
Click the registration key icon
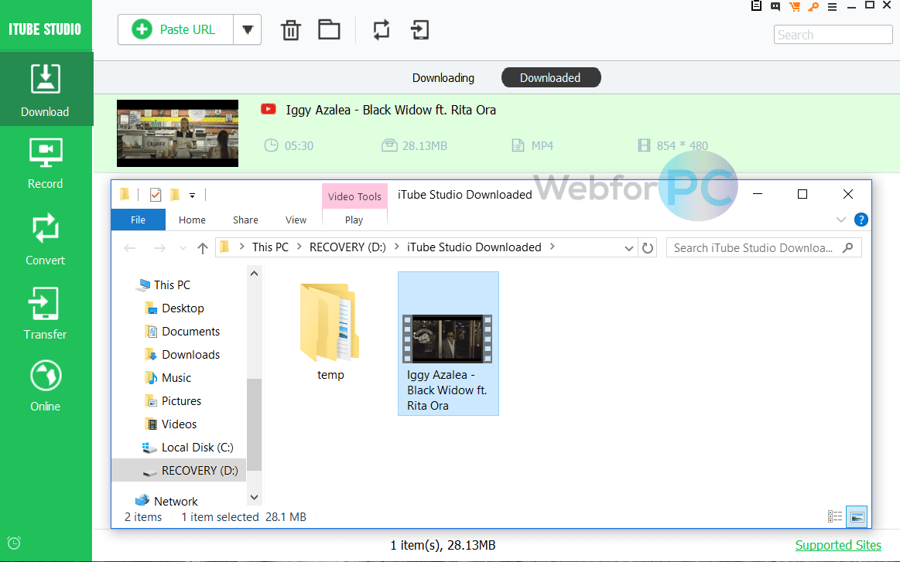[813, 6]
